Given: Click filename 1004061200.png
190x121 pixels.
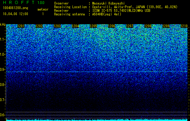Looking at the screenshot, I should [x=16, y=8].
